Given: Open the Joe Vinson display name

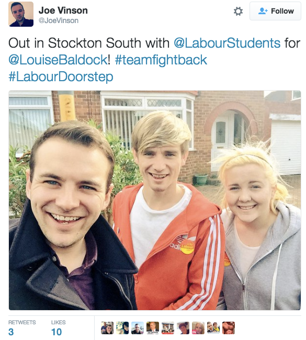Looking at the screenshot, I should [x=63, y=10].
